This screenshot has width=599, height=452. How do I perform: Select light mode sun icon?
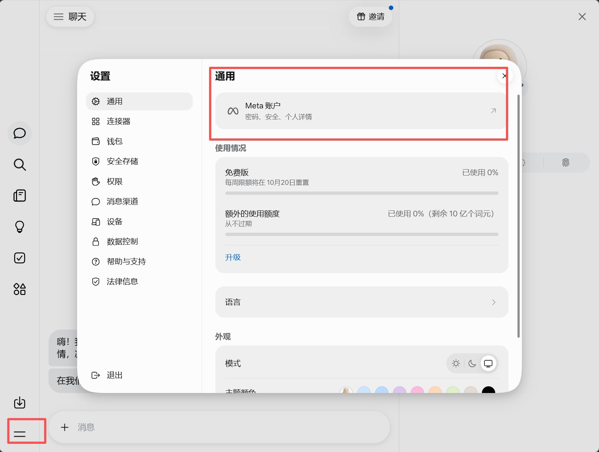click(456, 363)
